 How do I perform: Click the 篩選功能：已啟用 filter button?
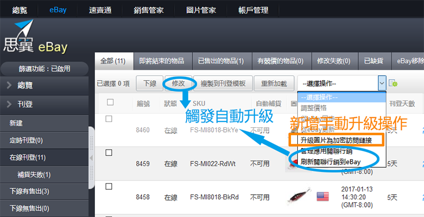[45, 69]
